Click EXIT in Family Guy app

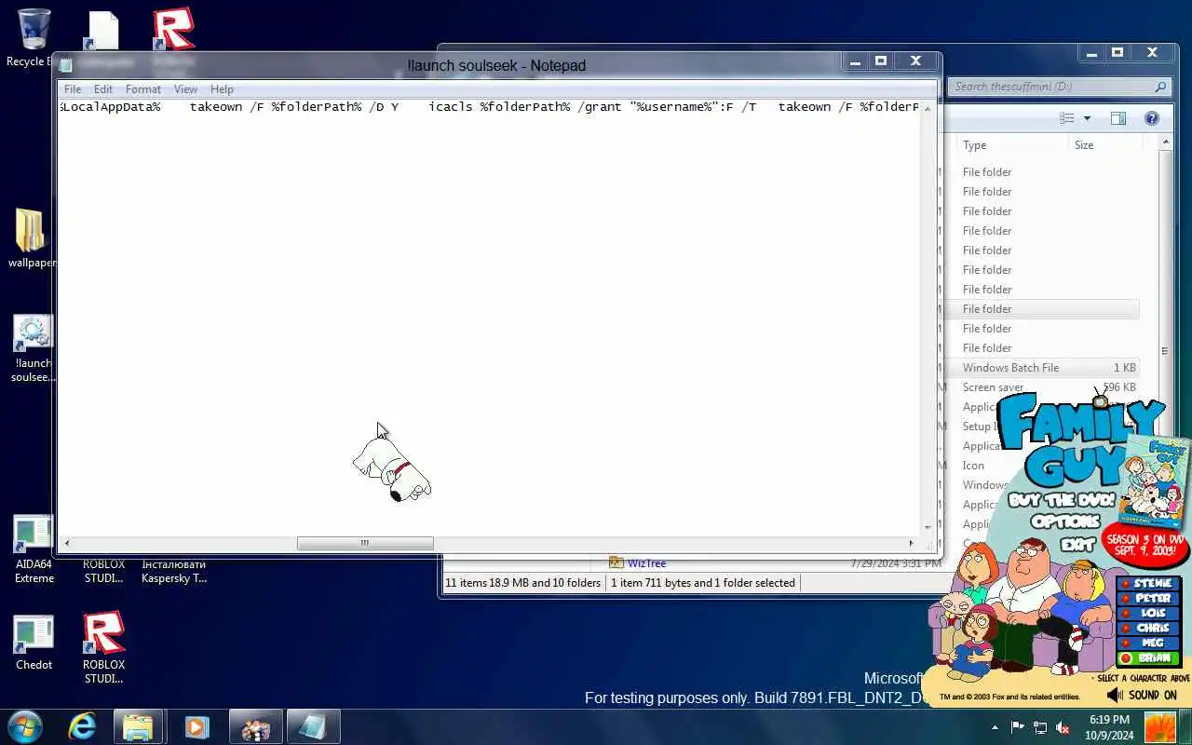pyautogui.click(x=1078, y=545)
